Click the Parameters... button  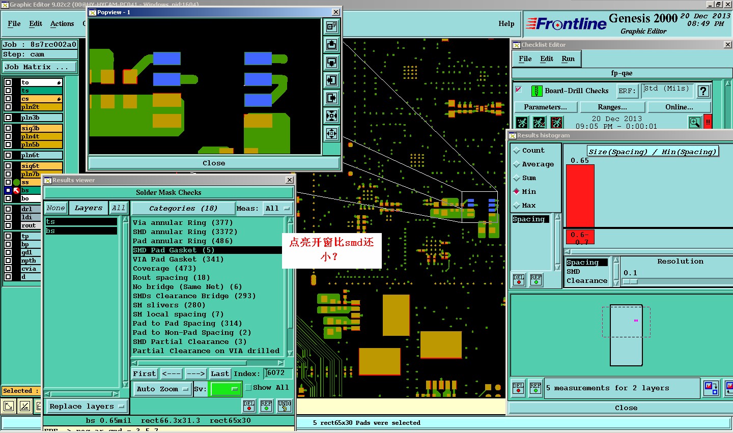coord(545,107)
